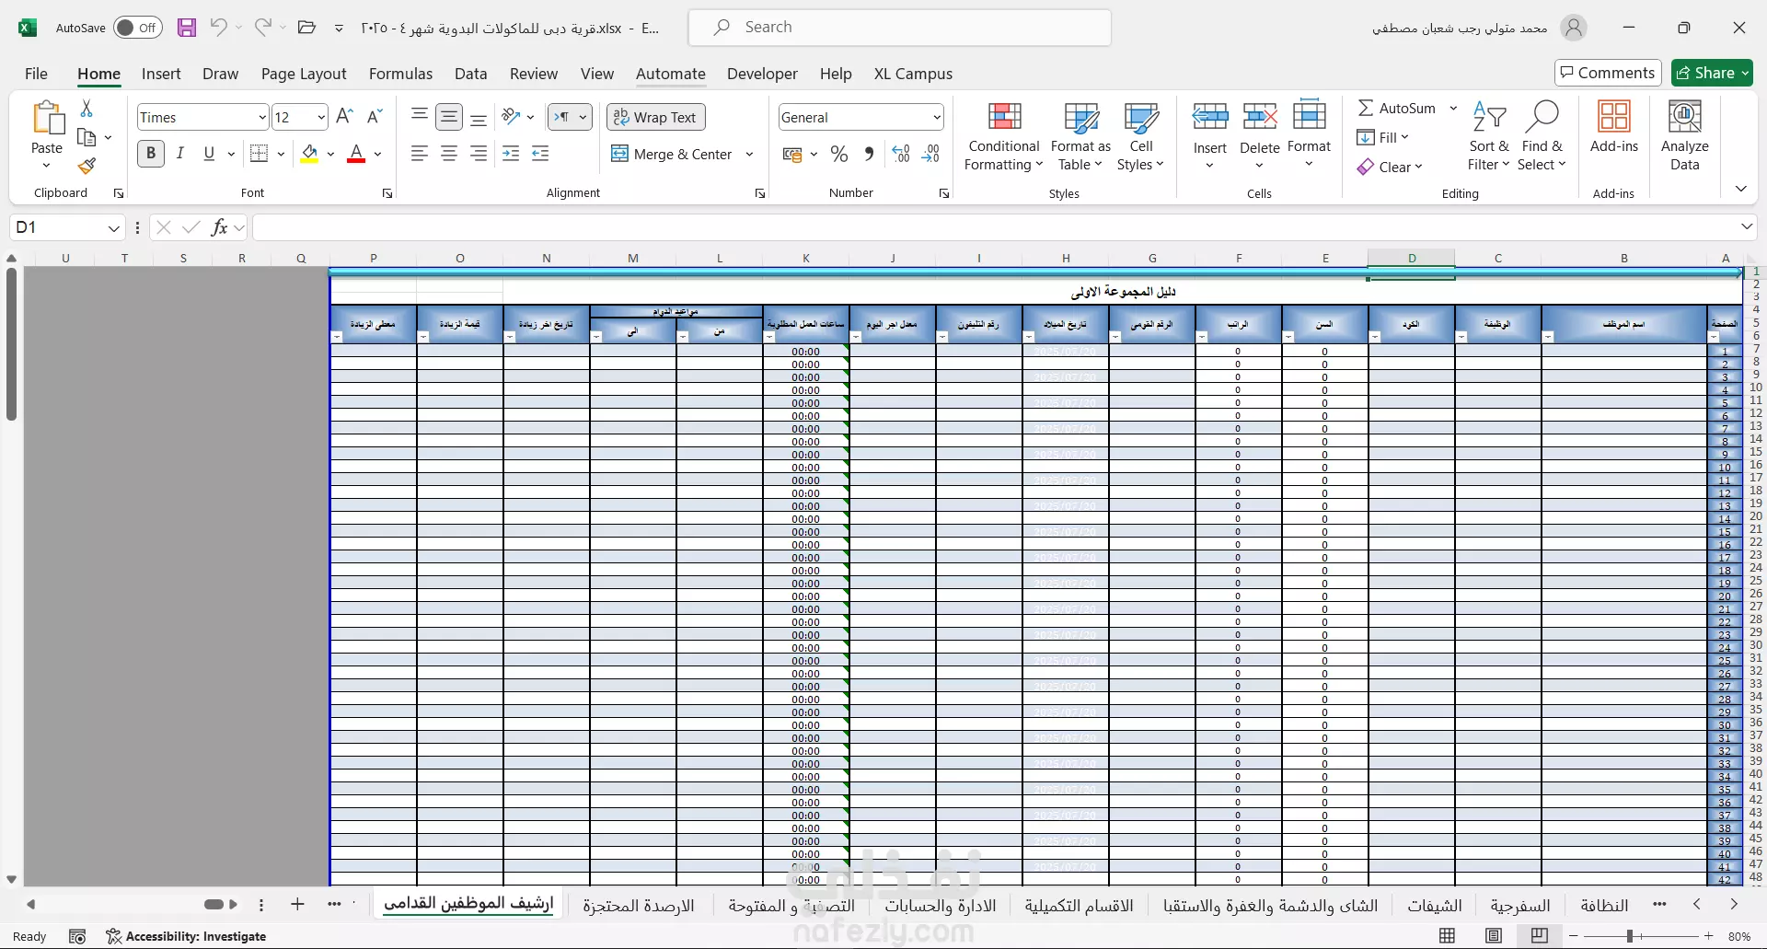Click the Percent Style icon
This screenshot has width=1767, height=949.
(839, 154)
